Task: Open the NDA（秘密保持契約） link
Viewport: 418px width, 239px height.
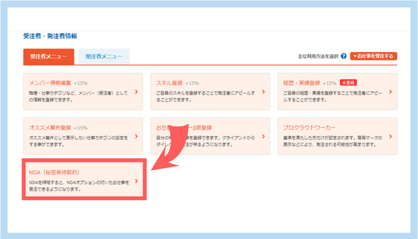Action: coord(54,172)
